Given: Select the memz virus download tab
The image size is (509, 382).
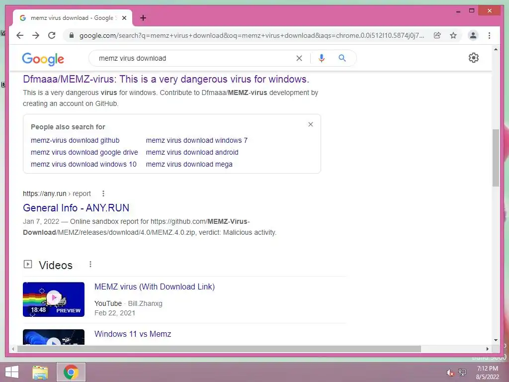Looking at the screenshot, I should [x=73, y=18].
